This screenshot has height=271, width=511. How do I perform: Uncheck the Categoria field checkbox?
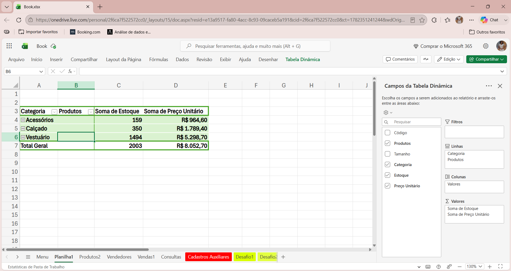[x=388, y=164]
